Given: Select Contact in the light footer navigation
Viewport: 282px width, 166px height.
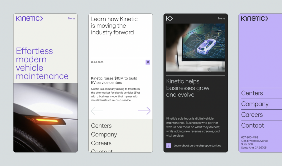Looking at the screenshot, I should tap(102, 151).
